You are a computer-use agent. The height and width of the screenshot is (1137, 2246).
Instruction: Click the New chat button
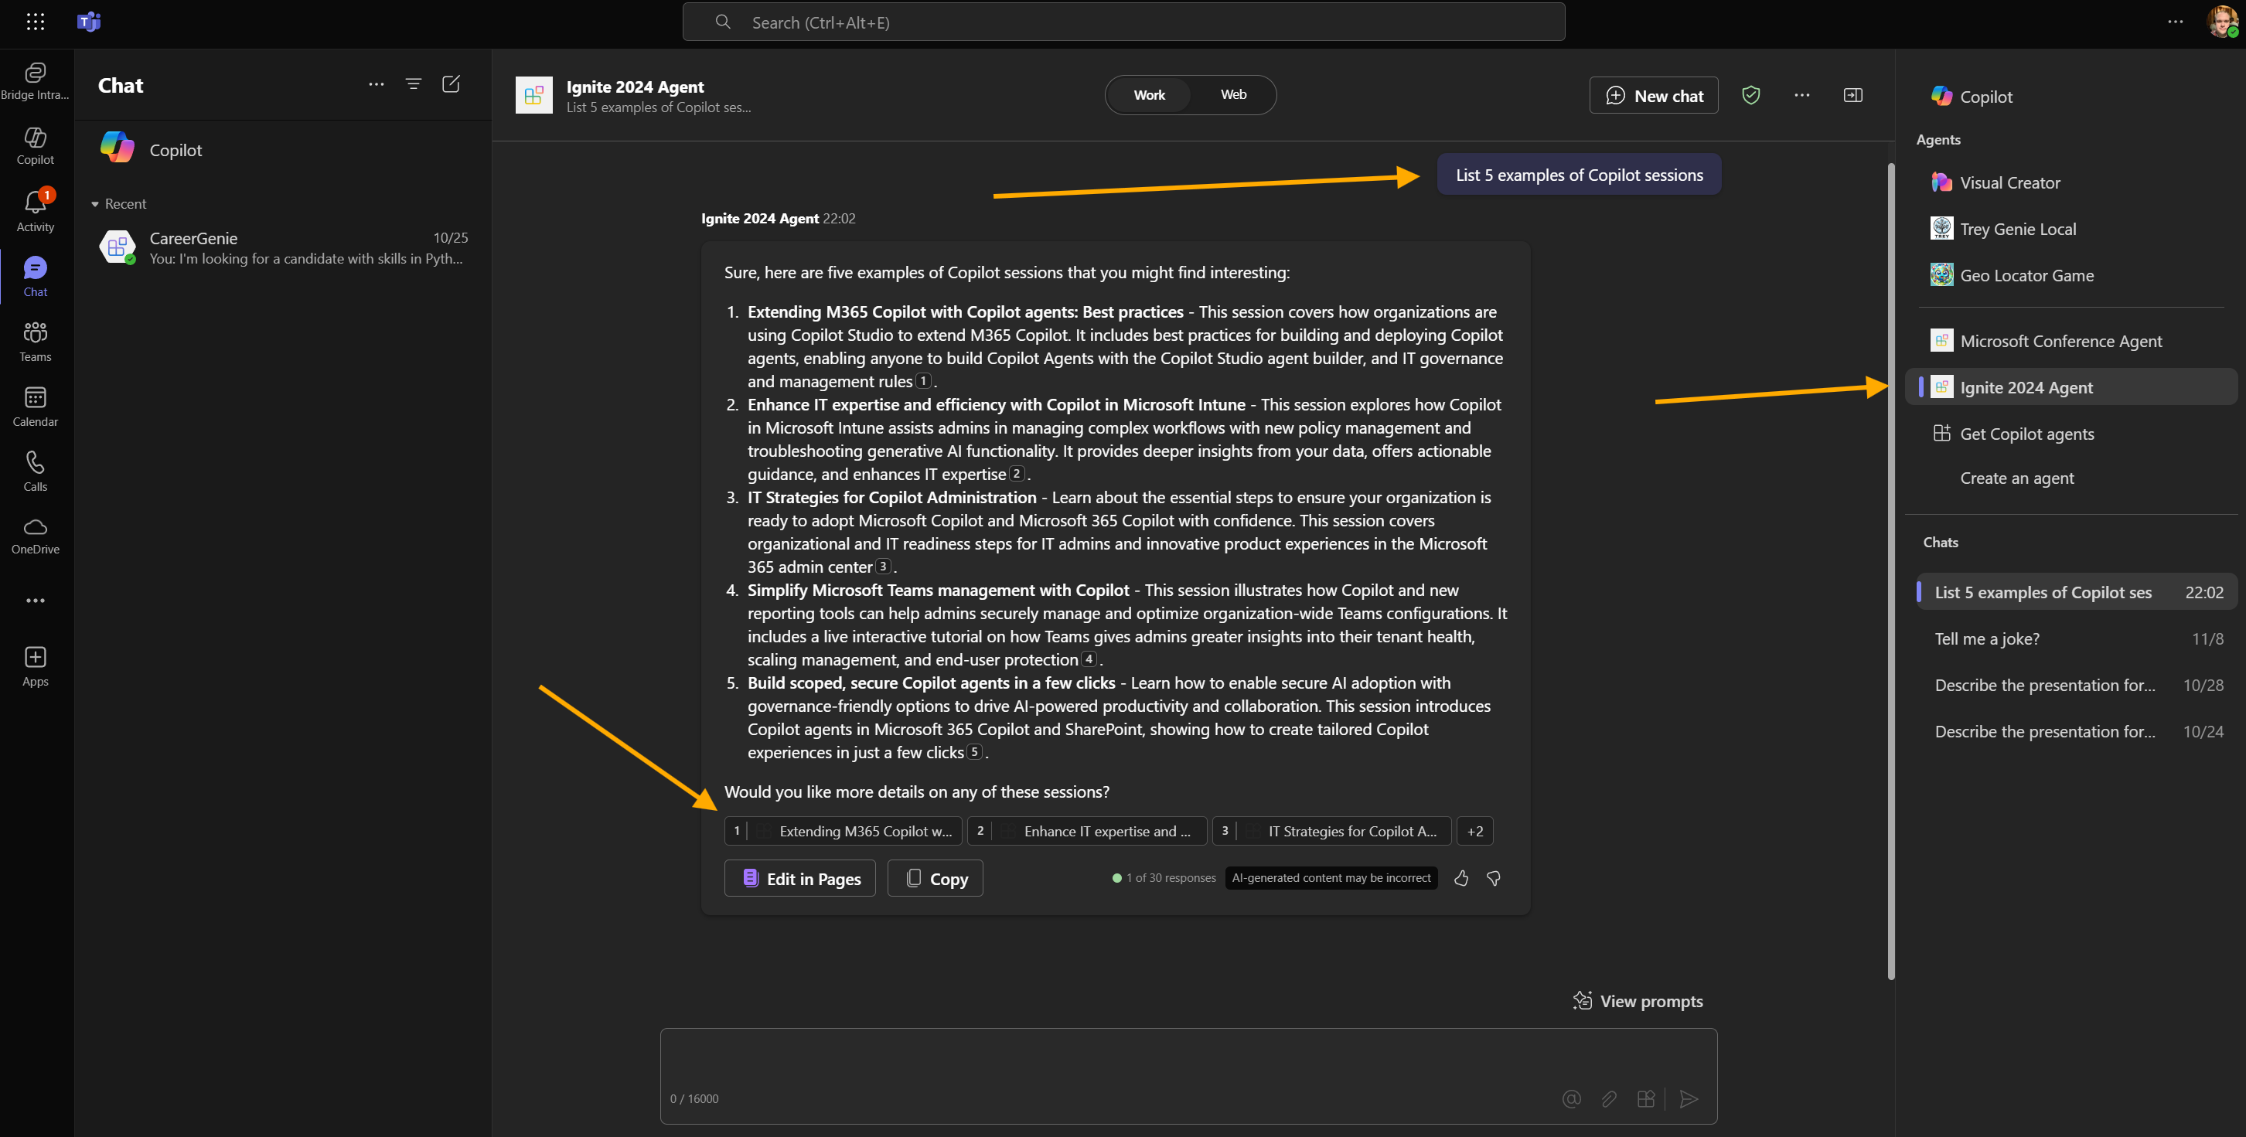point(1653,95)
